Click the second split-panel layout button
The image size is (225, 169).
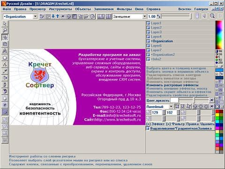[x=109, y=16]
